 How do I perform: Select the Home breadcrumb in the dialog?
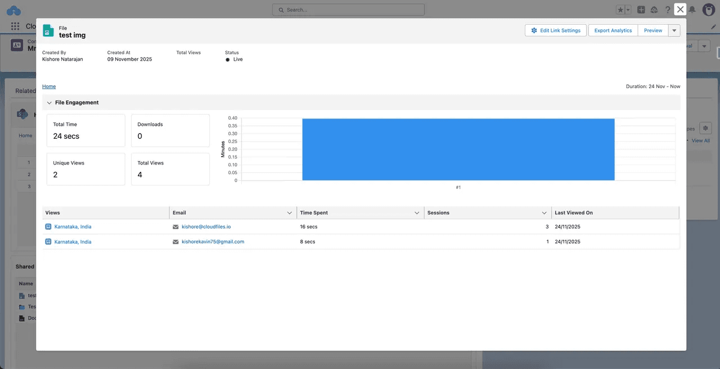[x=49, y=86]
